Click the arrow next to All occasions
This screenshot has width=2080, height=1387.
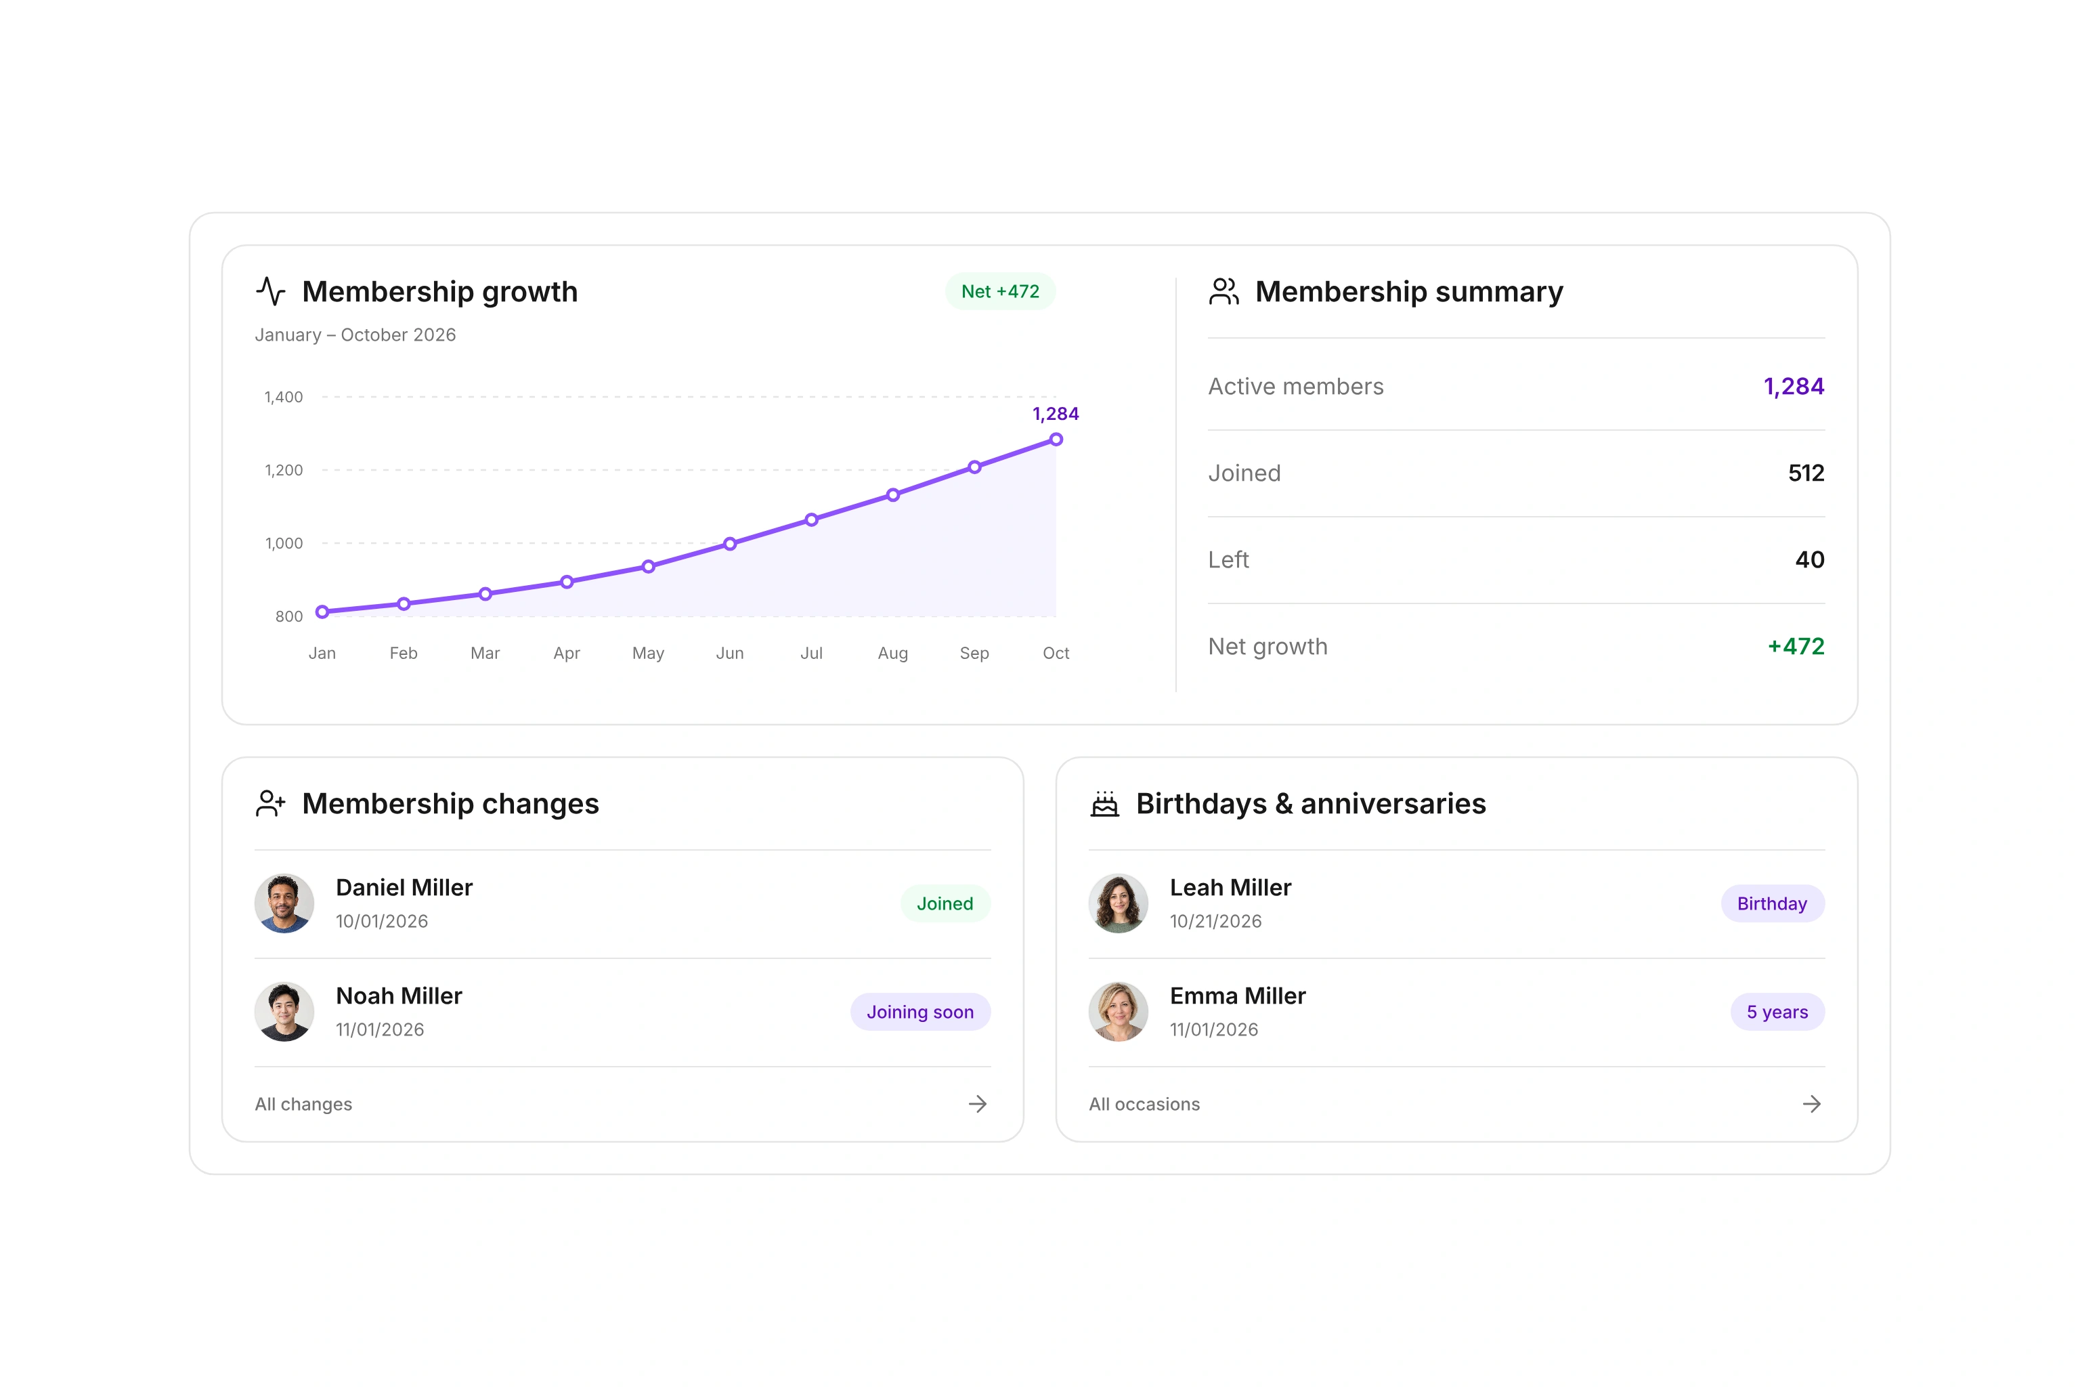1811,1104
